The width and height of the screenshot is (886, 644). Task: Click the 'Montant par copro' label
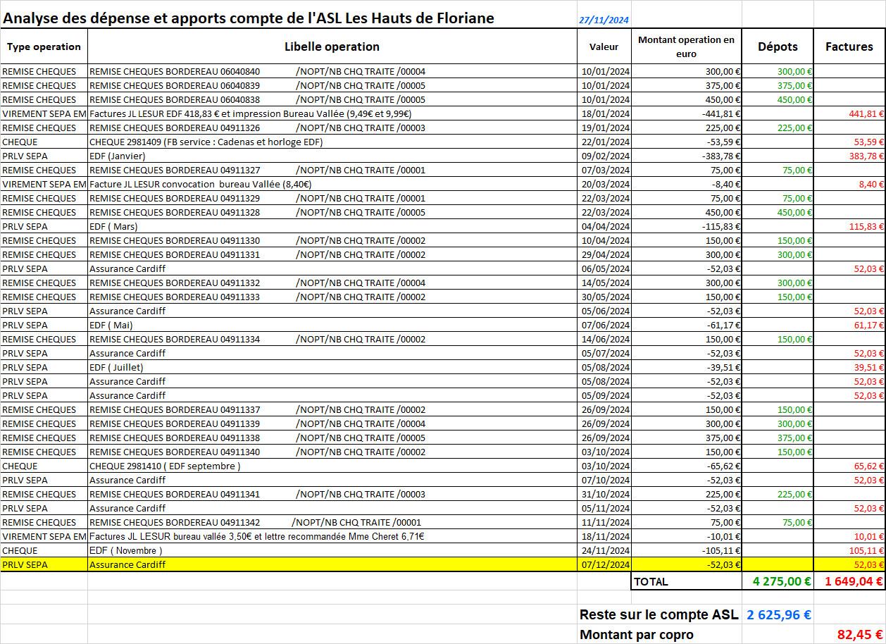coord(636,635)
